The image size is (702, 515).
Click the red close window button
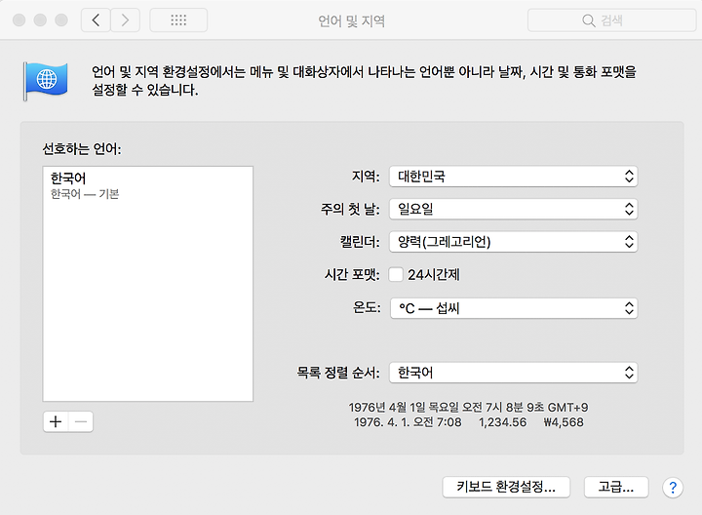pyautogui.click(x=19, y=20)
